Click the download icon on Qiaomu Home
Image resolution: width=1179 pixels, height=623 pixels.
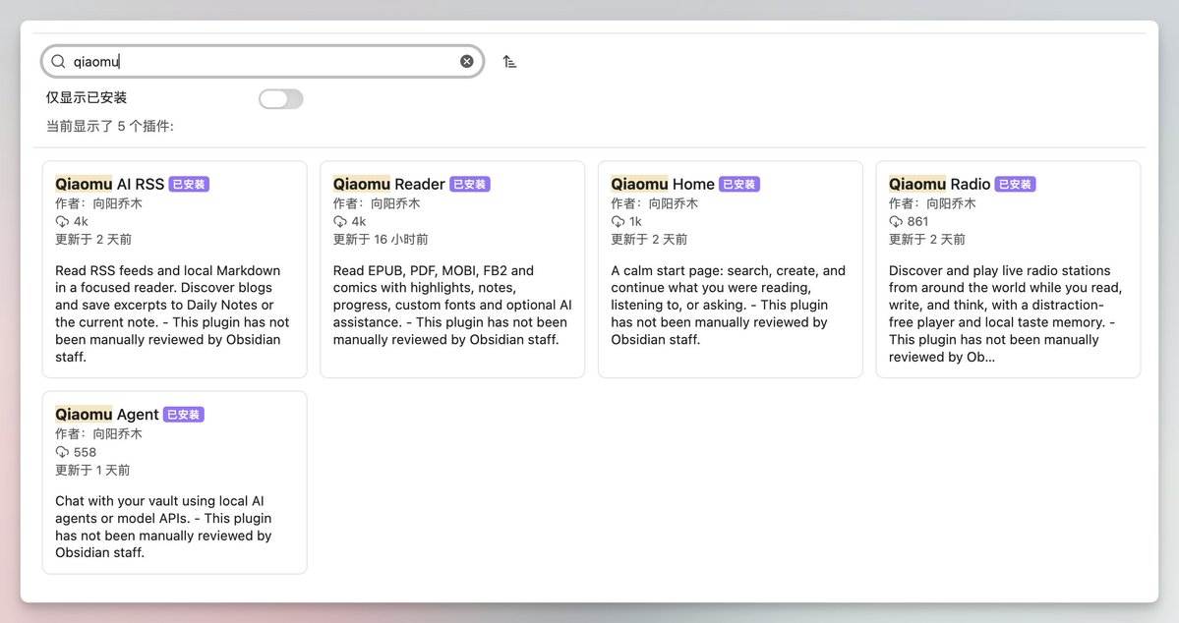point(619,222)
